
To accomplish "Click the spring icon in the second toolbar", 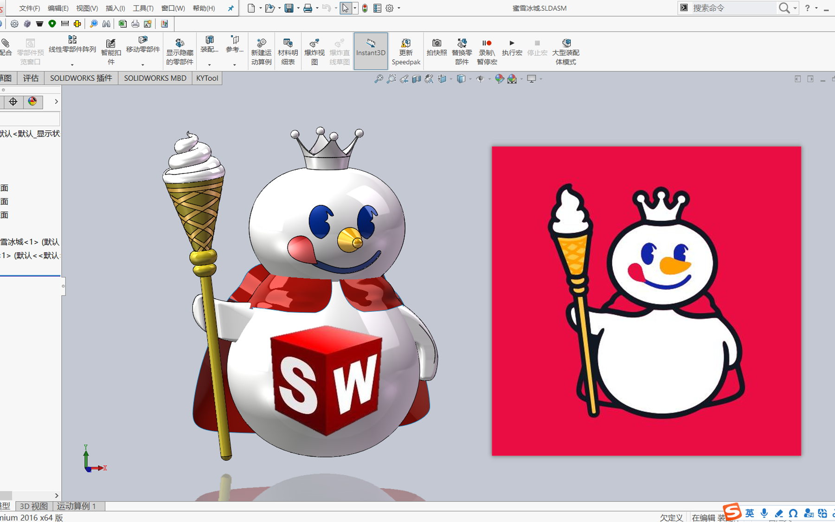I will [x=64, y=24].
